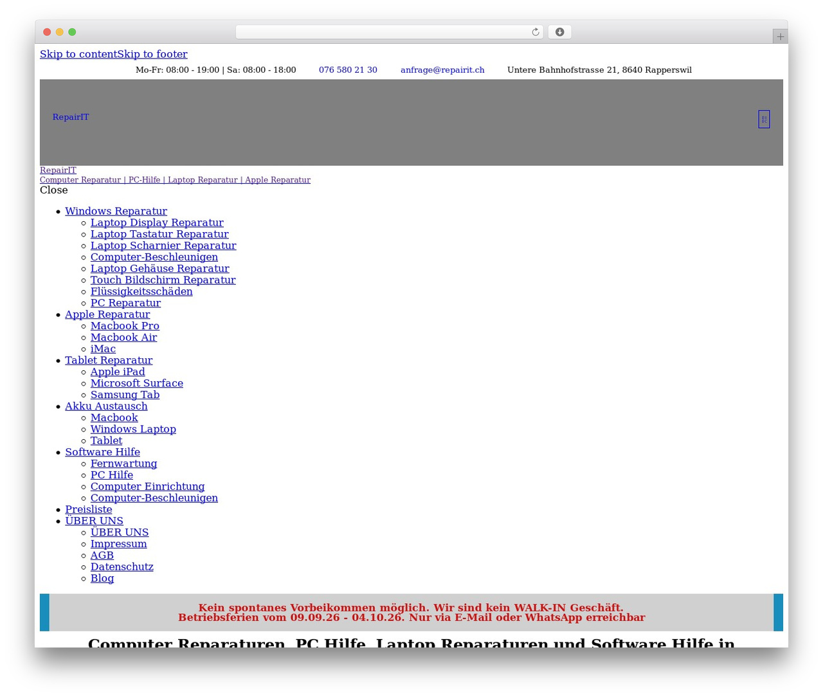Go to Laptop Scharnier Reparatur
This screenshot has width=823, height=697.
click(x=163, y=246)
